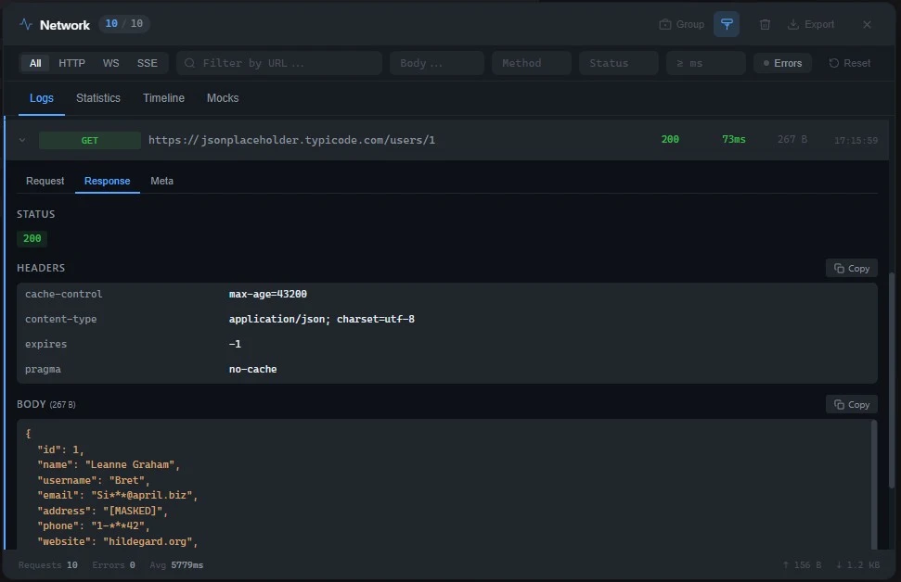Image resolution: width=901 pixels, height=582 pixels.
Task: Close the Network panel
Action: [x=867, y=25]
